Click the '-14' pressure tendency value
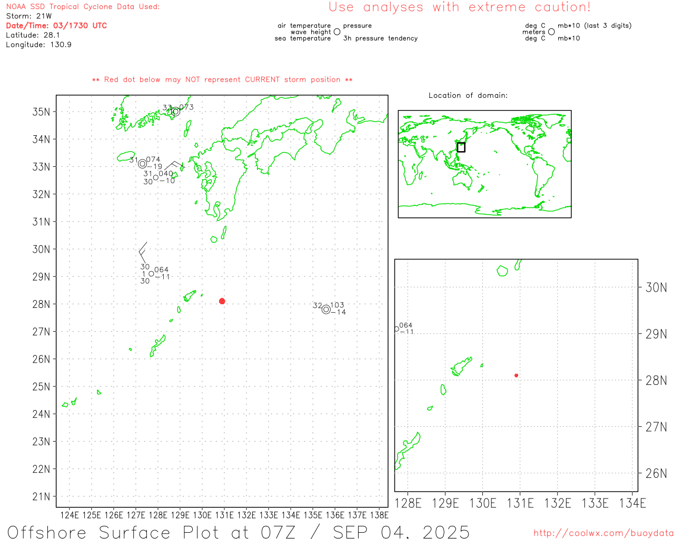This screenshot has height=539, width=674. point(339,312)
